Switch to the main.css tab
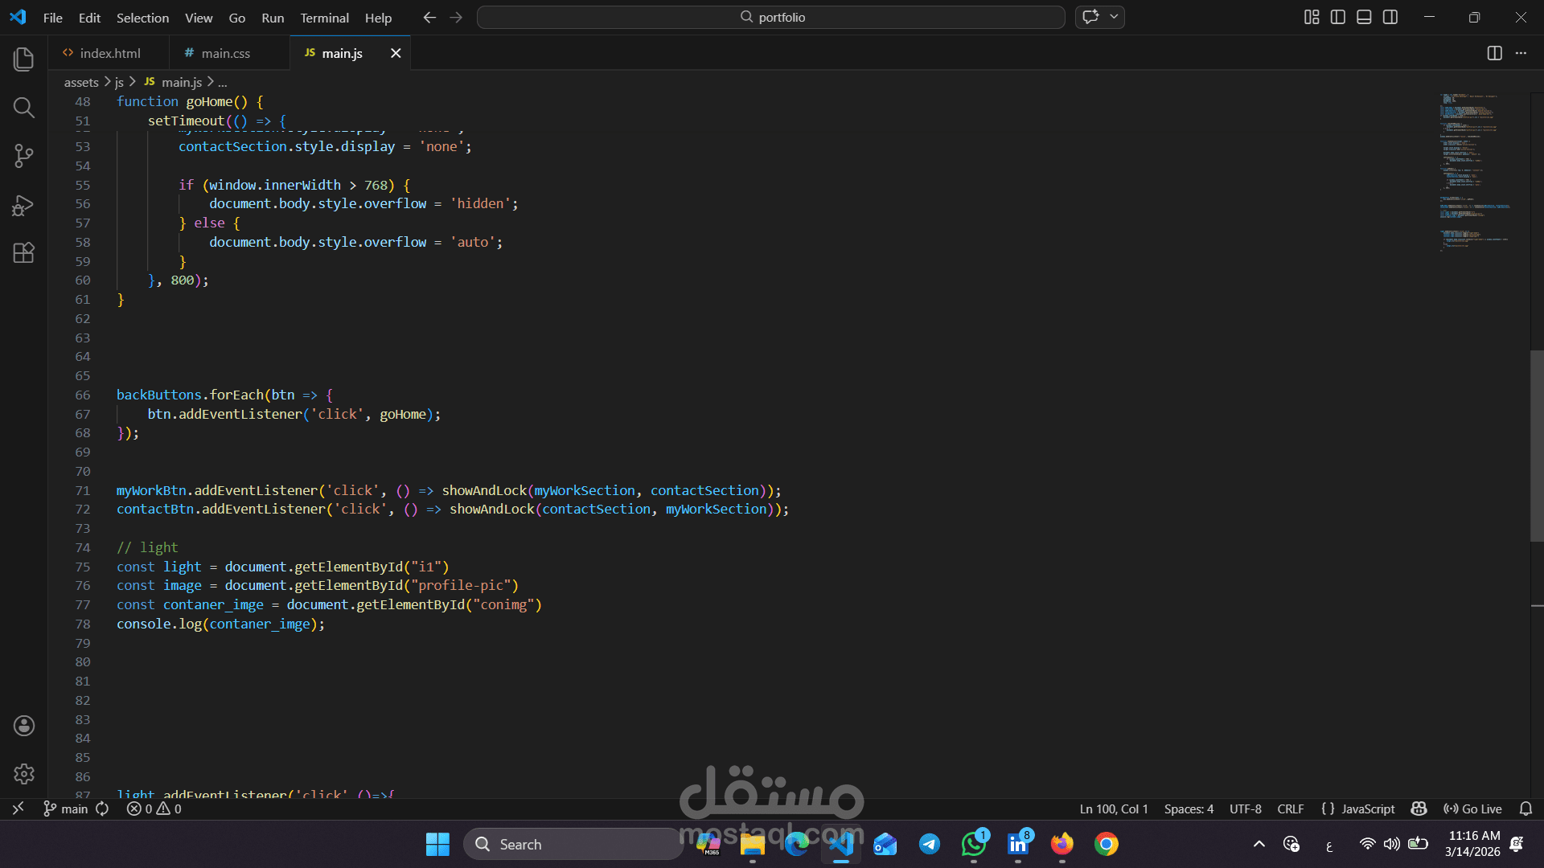The height and width of the screenshot is (868, 1544). click(225, 53)
